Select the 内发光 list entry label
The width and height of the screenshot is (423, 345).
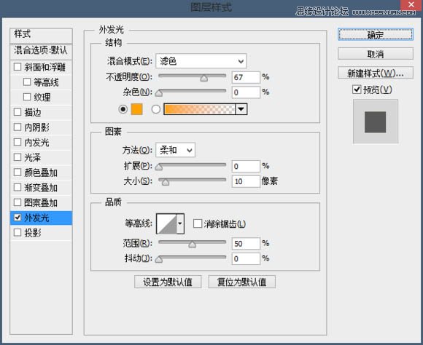(x=36, y=142)
